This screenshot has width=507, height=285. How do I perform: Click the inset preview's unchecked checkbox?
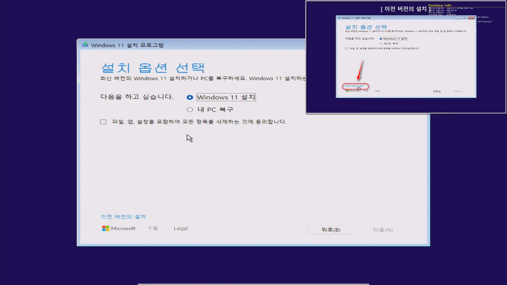pos(346,49)
